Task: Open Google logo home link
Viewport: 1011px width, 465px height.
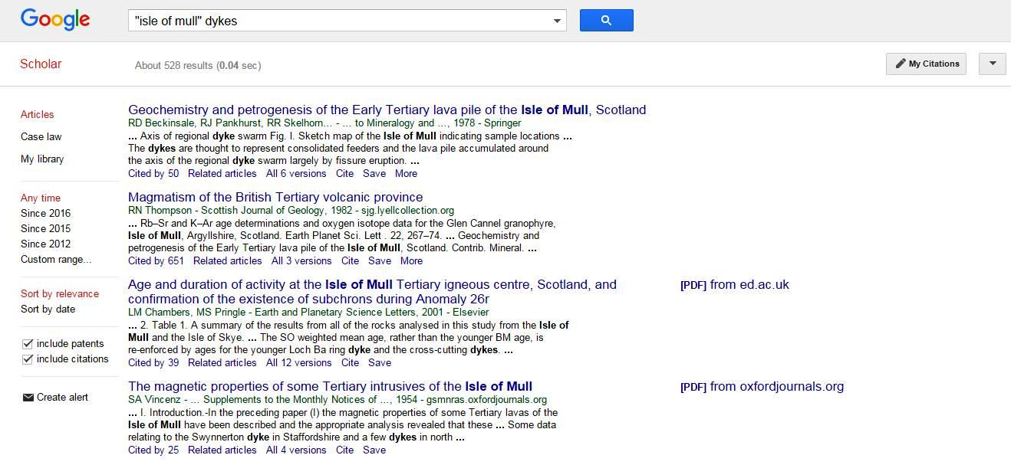Action: click(55, 20)
